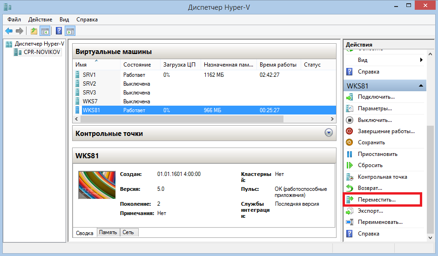Switch to the Память tab
This screenshot has width=438, height=256.
tap(108, 232)
